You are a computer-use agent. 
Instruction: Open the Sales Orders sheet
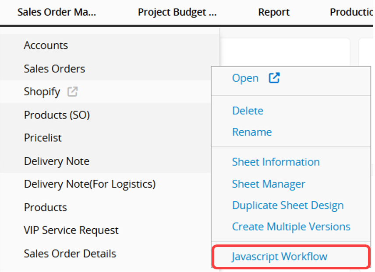coord(54,69)
